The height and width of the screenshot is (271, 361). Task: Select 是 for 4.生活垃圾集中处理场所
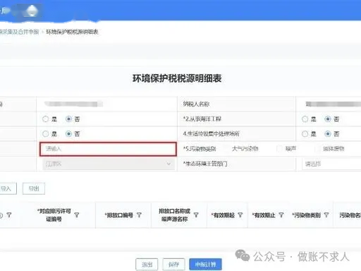tap(305, 134)
